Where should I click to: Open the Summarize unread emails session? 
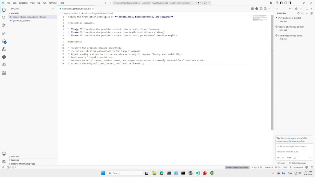click(x=294, y=37)
